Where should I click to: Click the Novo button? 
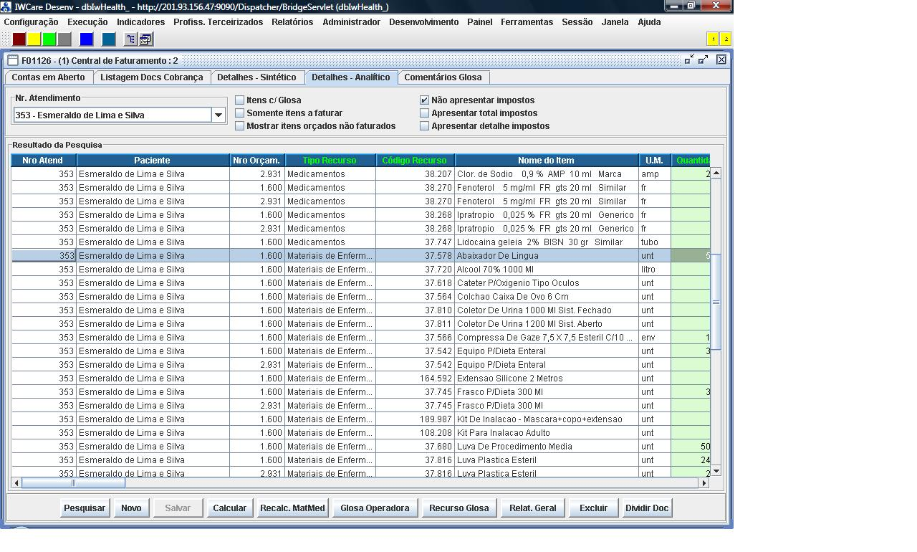(131, 508)
